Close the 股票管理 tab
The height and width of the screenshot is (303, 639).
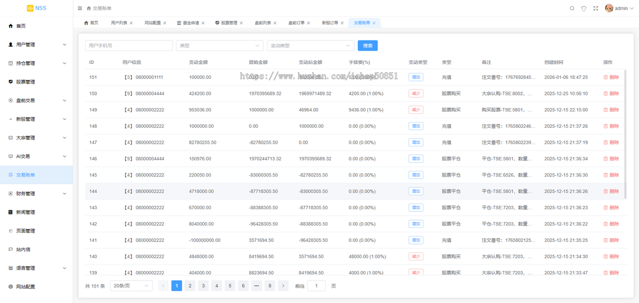coord(241,23)
